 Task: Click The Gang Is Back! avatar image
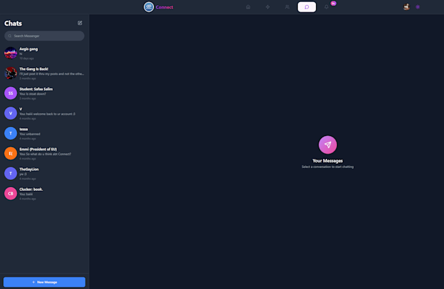tap(10, 73)
